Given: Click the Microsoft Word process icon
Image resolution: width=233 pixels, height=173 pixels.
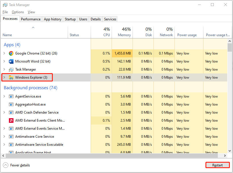Looking at the screenshot, I should pos(11,61).
